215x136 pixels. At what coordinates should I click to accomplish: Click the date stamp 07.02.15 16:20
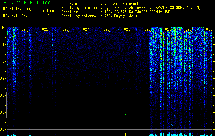pyautogui.click(x=17, y=16)
